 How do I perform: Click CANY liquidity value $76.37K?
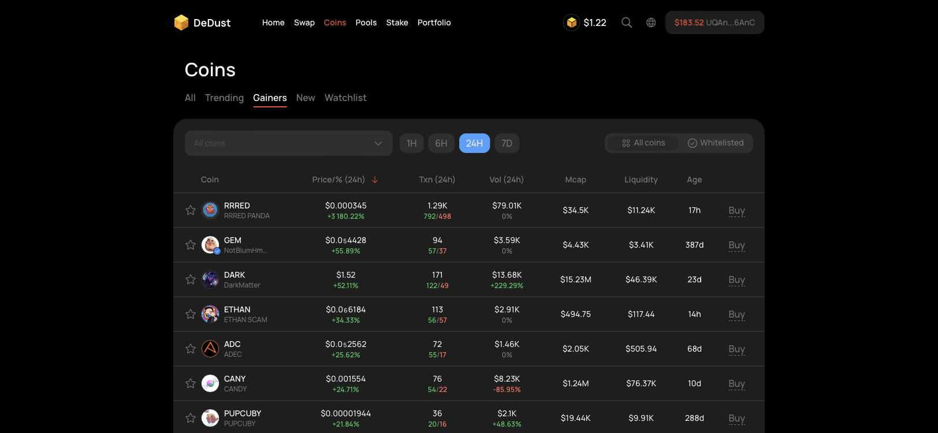tap(641, 383)
